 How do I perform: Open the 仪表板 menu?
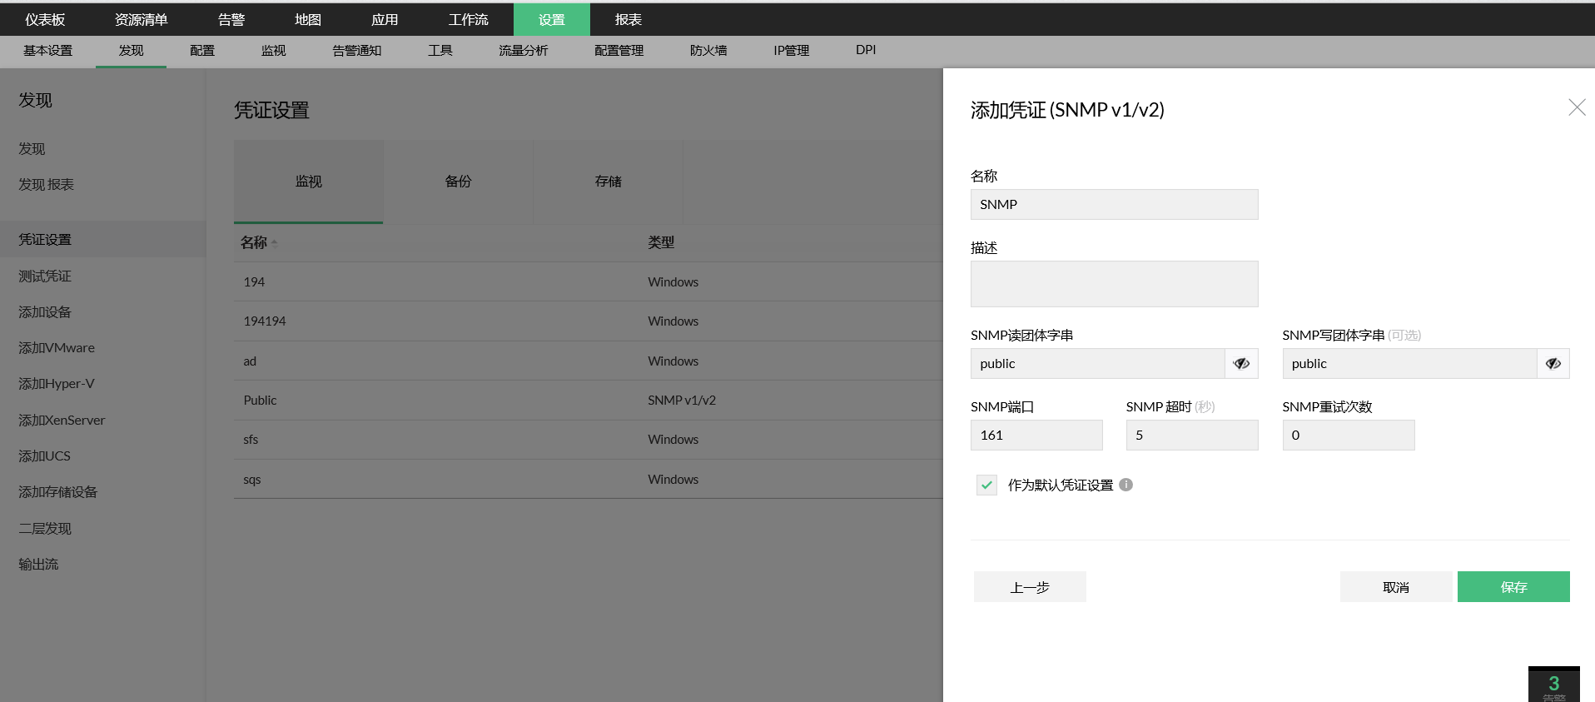click(x=45, y=19)
